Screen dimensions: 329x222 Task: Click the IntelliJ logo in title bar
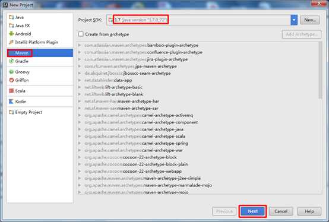(5, 5)
